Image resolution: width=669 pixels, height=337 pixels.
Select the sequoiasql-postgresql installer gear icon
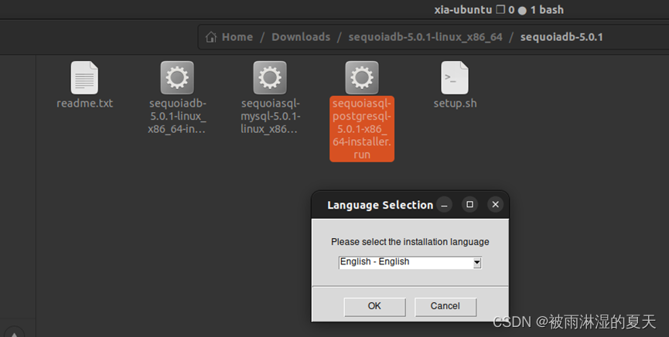pyautogui.click(x=362, y=77)
